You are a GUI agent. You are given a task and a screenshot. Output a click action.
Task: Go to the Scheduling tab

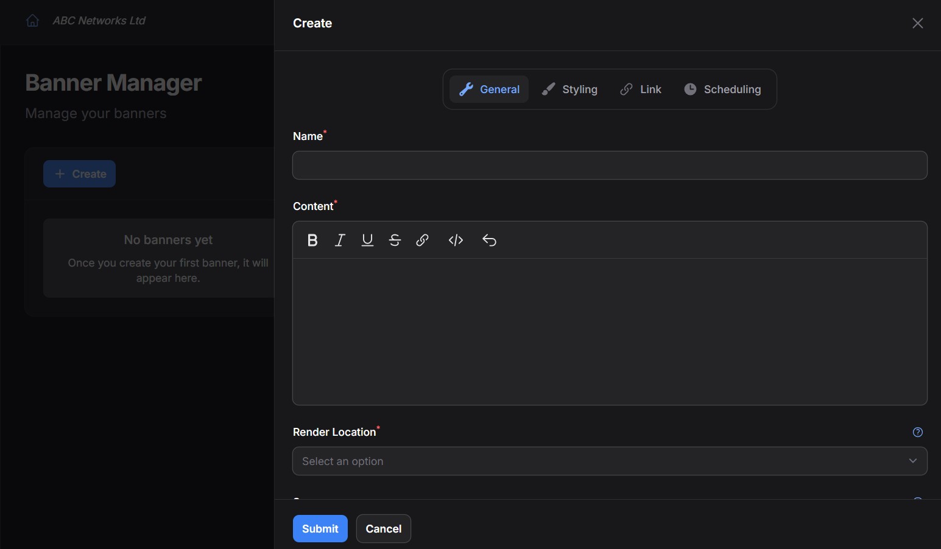pos(722,89)
